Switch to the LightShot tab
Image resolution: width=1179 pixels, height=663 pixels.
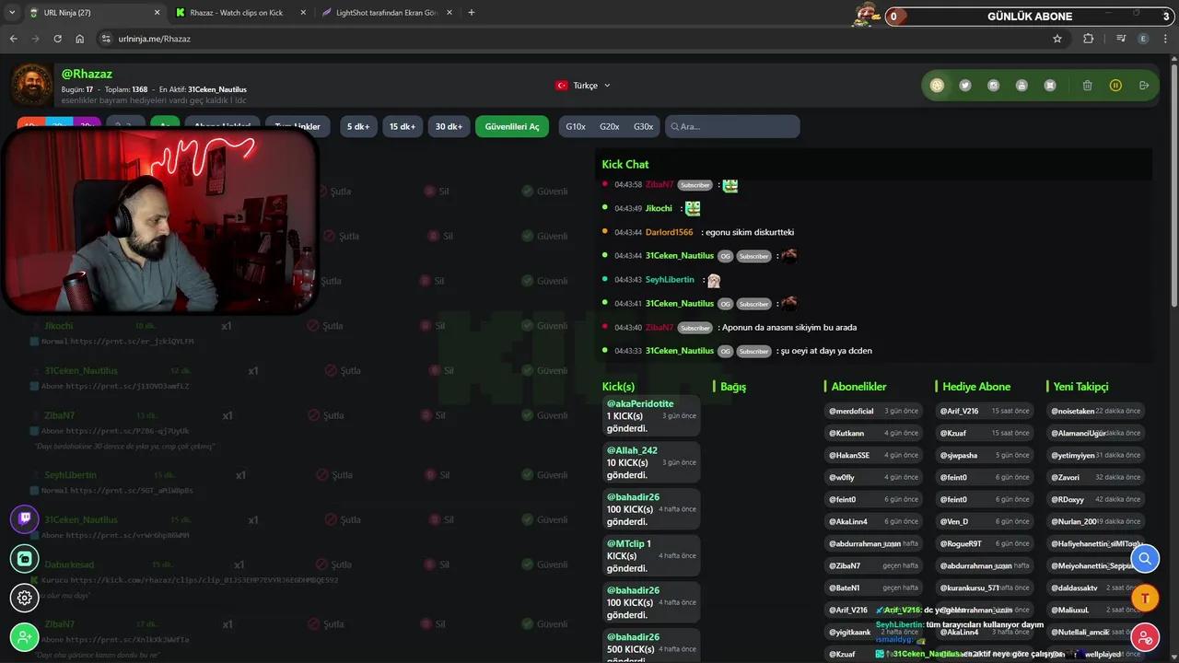[385, 13]
